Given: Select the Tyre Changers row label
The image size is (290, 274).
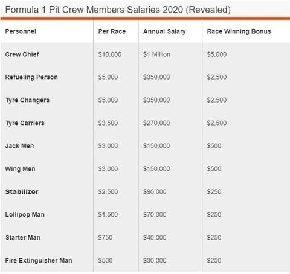Looking at the screenshot, I should [x=27, y=100].
